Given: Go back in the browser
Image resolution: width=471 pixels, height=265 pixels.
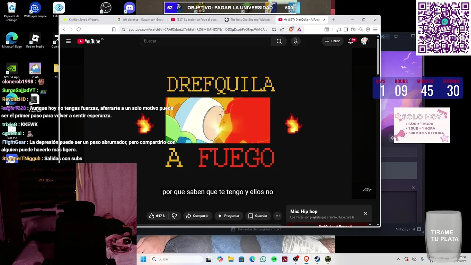Looking at the screenshot, I should (64, 29).
